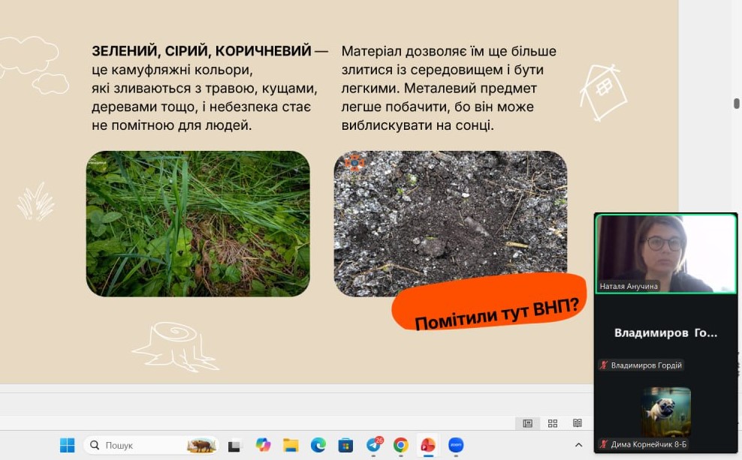Viewport: 742px width, 460px height.
Task: Switch to Slide Sorter view
Action: pyautogui.click(x=553, y=423)
